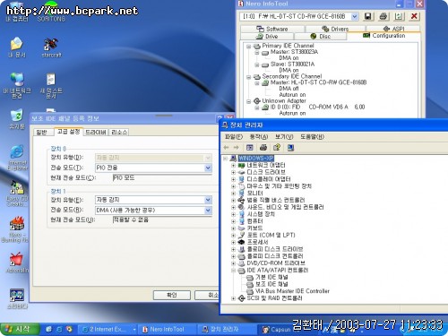Open the 보기(V) menu in Device Manager
Viewport: 448px width, 336px height.
tap(284, 137)
